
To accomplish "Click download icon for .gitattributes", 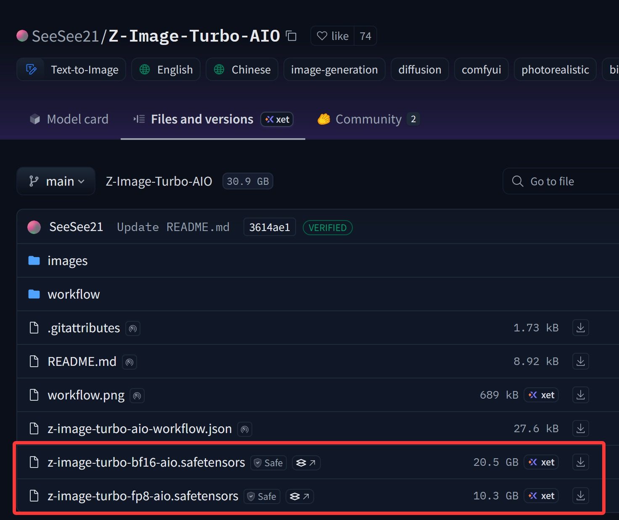I will click(580, 328).
